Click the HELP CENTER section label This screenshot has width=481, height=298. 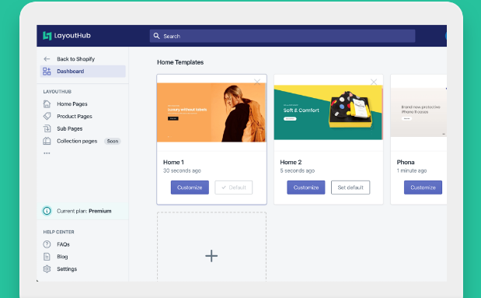click(58, 232)
